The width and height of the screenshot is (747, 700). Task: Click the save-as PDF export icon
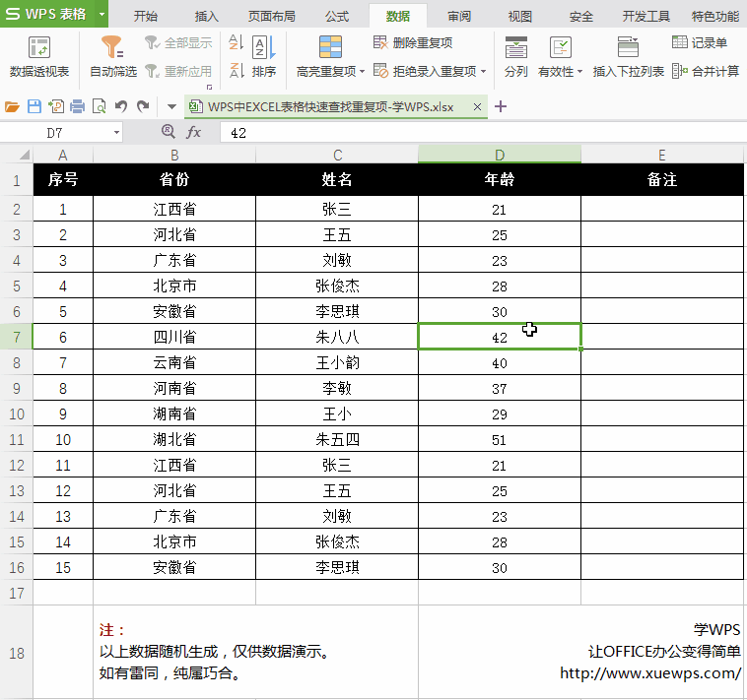click(x=56, y=106)
